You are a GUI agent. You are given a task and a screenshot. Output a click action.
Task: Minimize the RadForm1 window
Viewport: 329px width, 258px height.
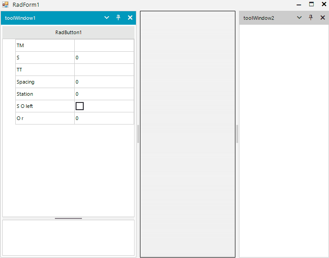[x=299, y=4]
